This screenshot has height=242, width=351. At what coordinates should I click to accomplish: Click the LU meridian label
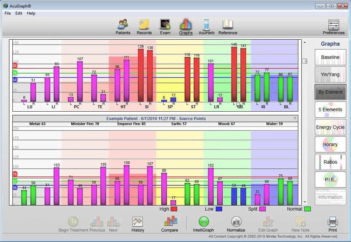[30, 107]
